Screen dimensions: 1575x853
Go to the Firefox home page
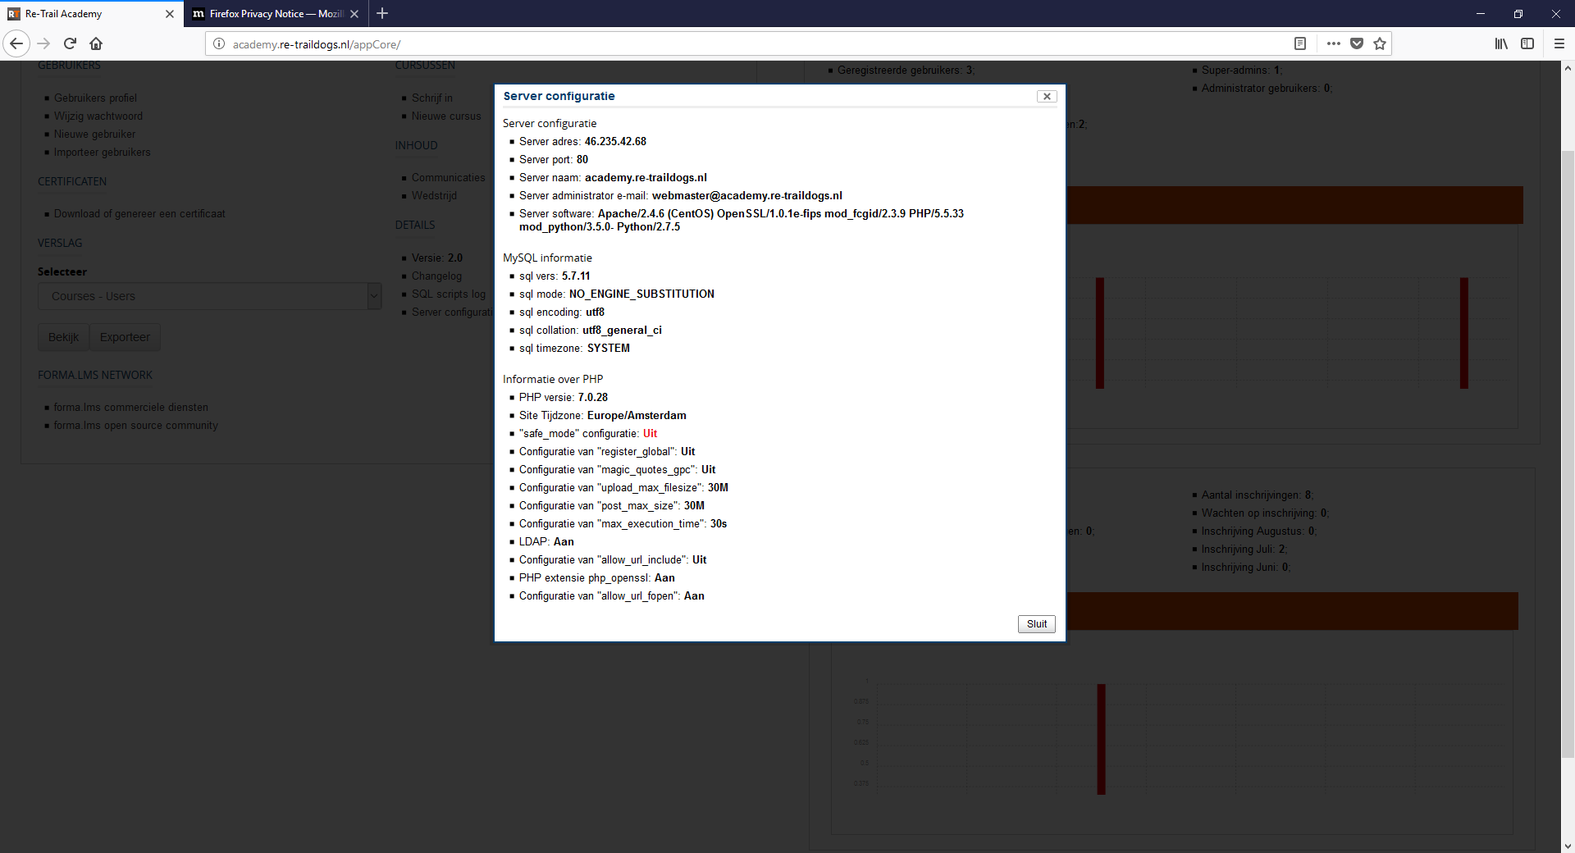click(96, 43)
